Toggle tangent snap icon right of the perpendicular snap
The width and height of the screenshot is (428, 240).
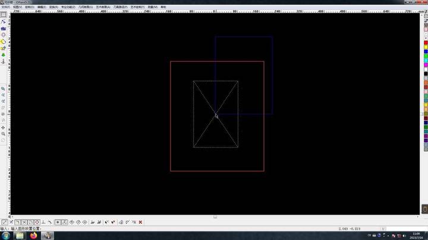pyautogui.click(x=50, y=222)
